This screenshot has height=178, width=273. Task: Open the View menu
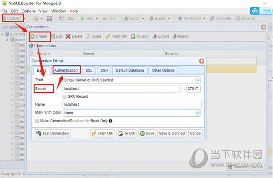click(x=43, y=11)
